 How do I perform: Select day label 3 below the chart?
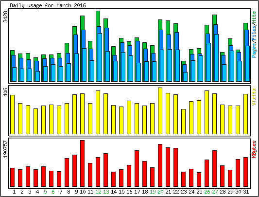30,192
